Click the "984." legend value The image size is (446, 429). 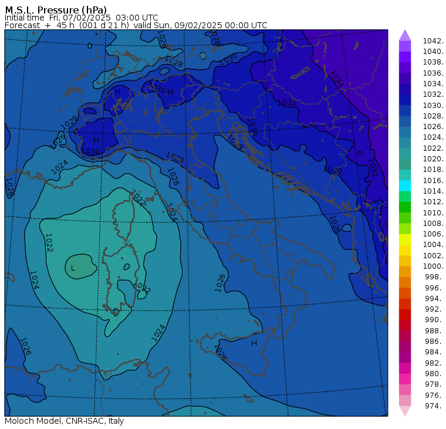[434, 352]
